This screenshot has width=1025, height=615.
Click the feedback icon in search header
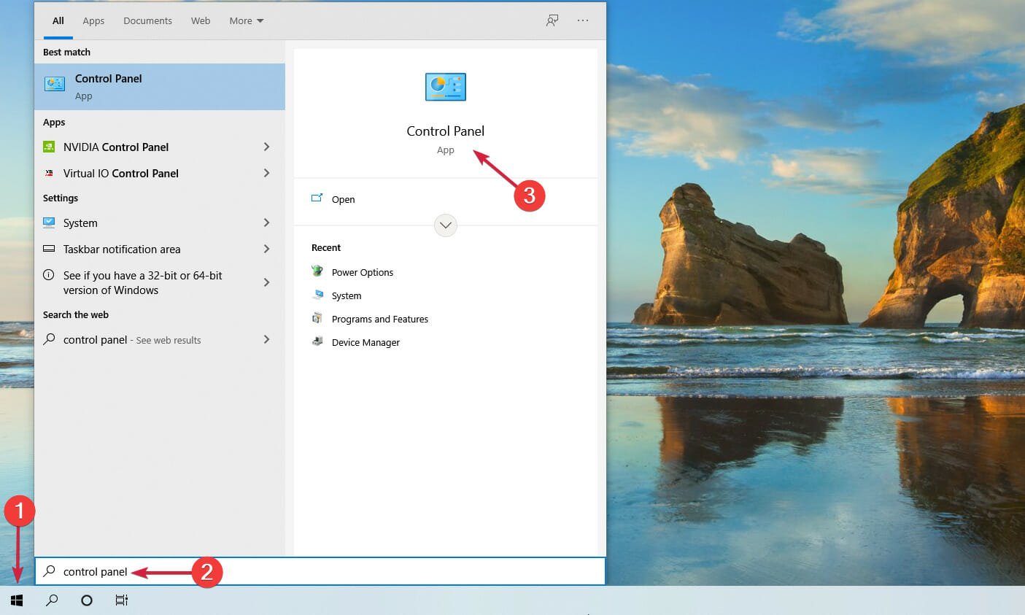tap(552, 20)
